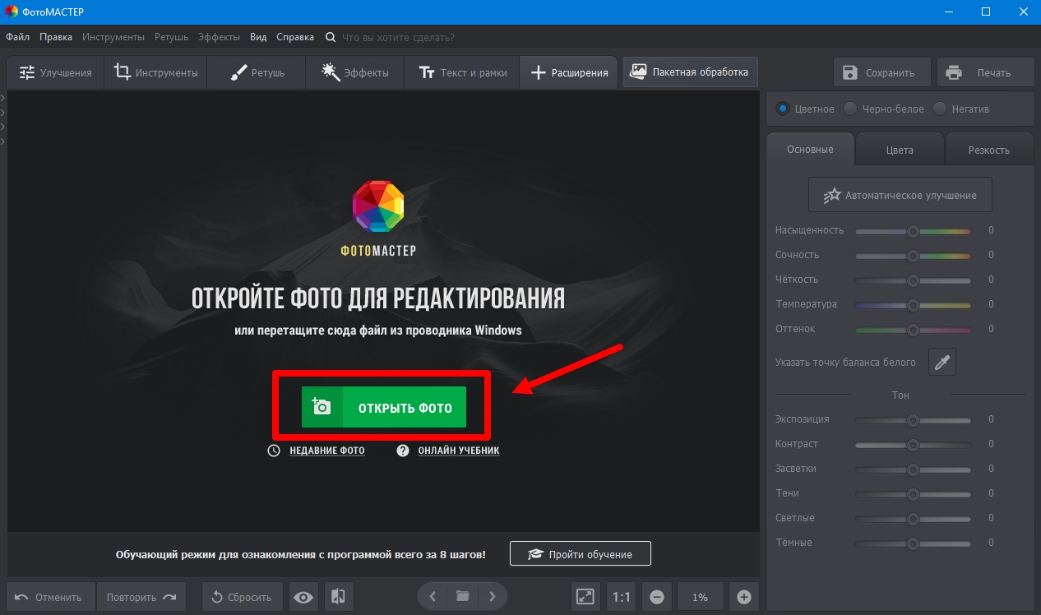Click the eye preview original icon
The height and width of the screenshot is (615, 1041).
(x=303, y=597)
